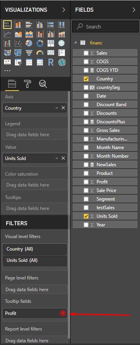Image resolution: width=140 pixels, height=345 pixels.
Task: Choose the treemap visual
Action: pos(51,43)
